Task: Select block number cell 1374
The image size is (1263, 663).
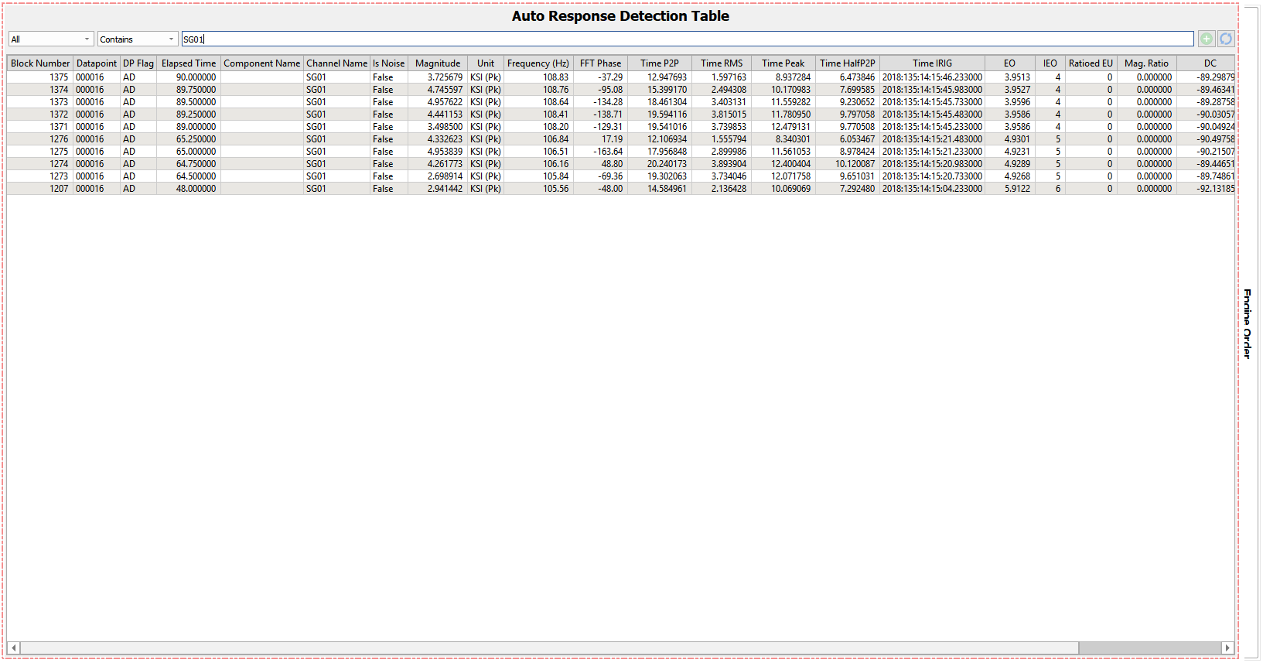Action: pos(40,90)
